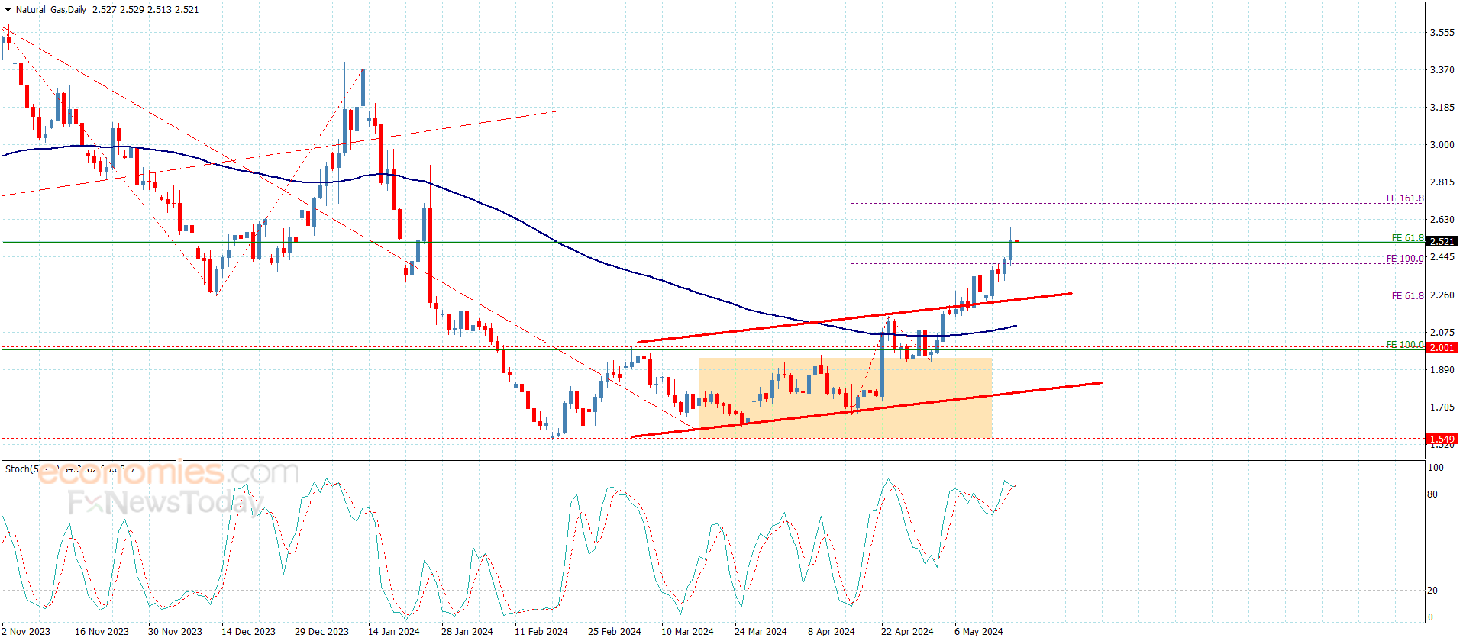
Task: Click the 2 Nov 2023 date marker
Action: tap(26, 631)
